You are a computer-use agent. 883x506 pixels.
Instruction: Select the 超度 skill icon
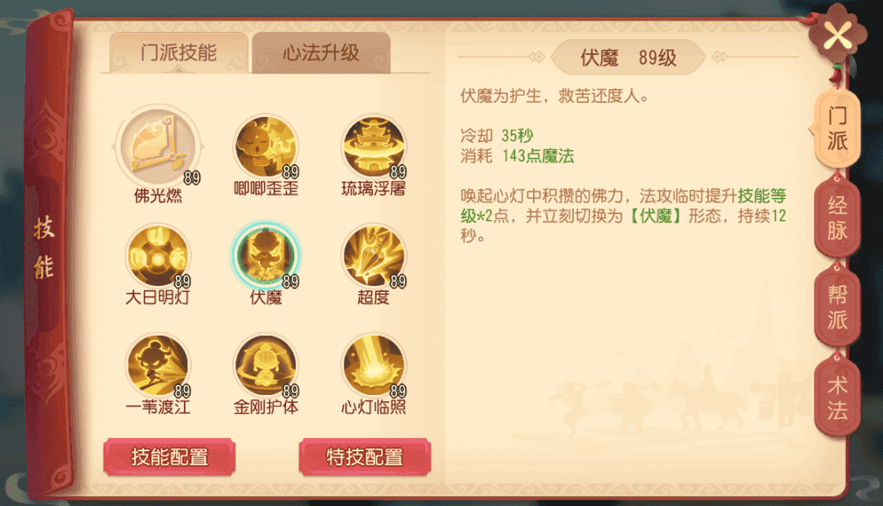[374, 257]
